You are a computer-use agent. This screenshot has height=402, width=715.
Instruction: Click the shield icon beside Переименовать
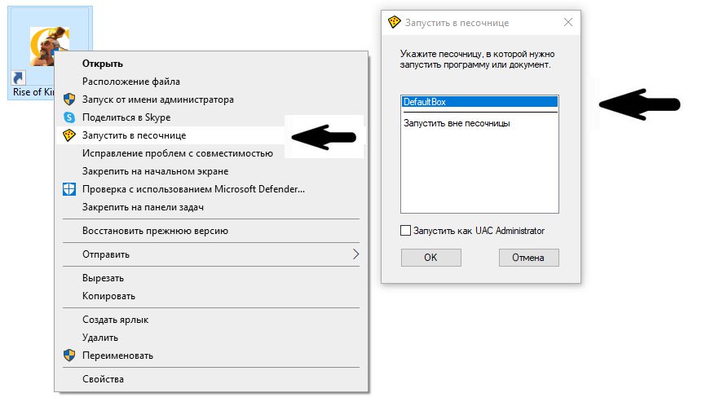tap(68, 356)
